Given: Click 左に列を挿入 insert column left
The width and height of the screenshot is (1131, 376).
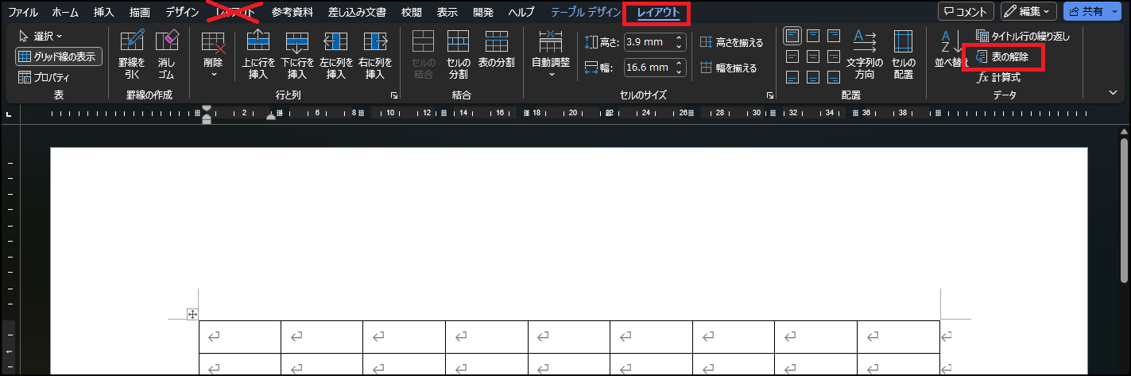Looking at the screenshot, I should point(336,56).
